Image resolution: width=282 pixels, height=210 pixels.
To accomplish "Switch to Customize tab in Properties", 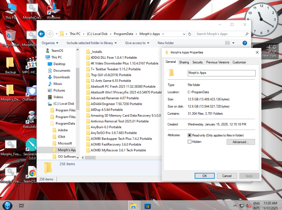I will [x=239, y=62].
